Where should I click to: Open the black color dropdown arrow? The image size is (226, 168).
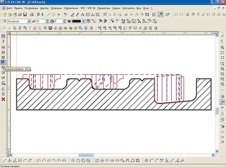click(83, 21)
